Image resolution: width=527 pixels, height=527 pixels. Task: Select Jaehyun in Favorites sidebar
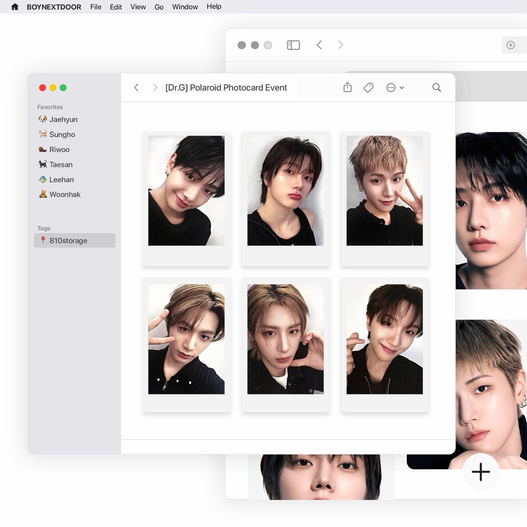[x=63, y=119]
